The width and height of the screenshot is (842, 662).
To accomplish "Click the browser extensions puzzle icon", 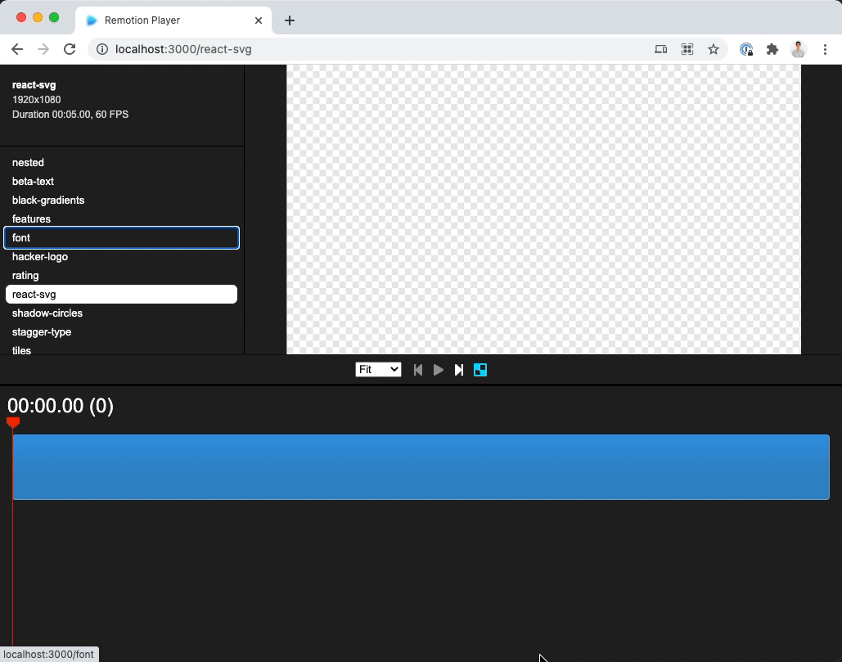I will pos(772,49).
